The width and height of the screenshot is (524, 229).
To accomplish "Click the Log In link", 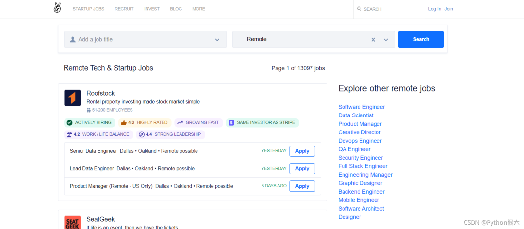I will click(x=434, y=9).
